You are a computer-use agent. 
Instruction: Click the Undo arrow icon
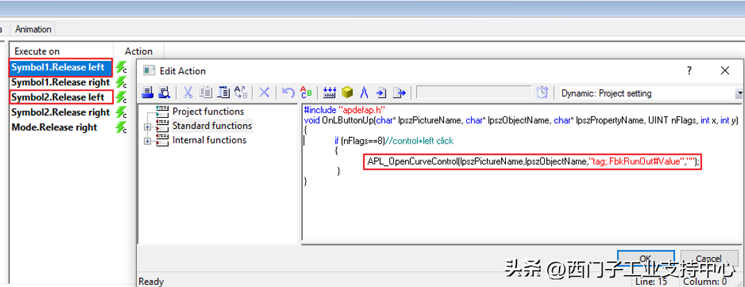[288, 93]
